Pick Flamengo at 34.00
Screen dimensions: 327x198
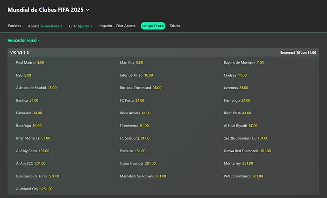(237, 100)
